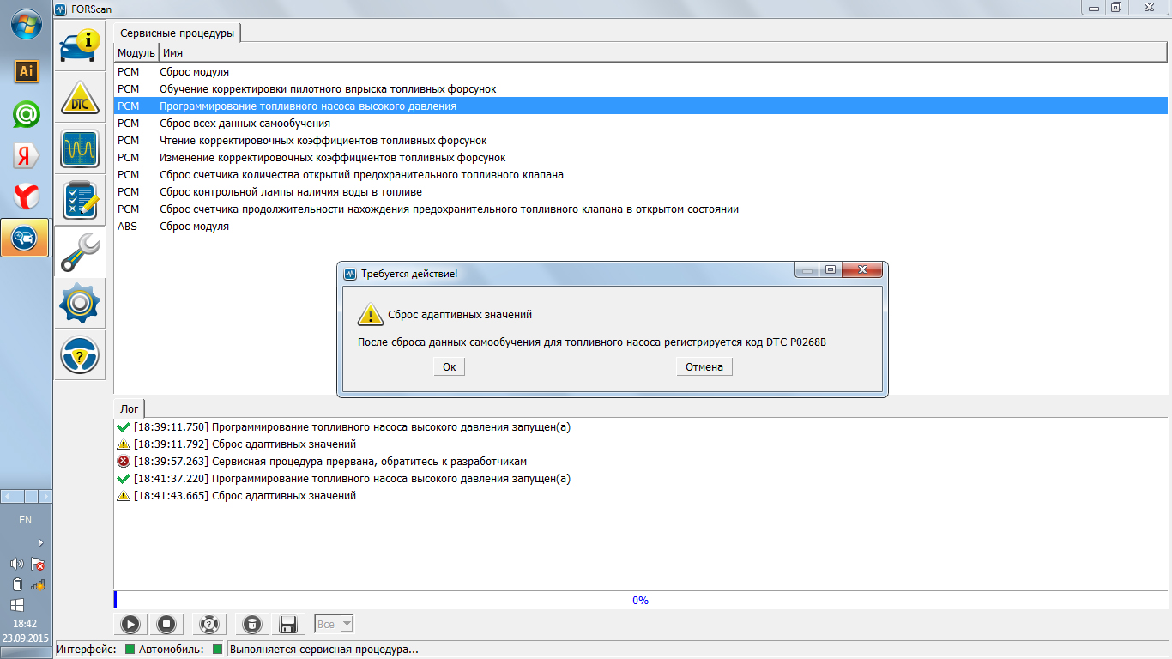Save the log with the floppy disk icon
The image size is (1172, 659).
pyautogui.click(x=288, y=624)
